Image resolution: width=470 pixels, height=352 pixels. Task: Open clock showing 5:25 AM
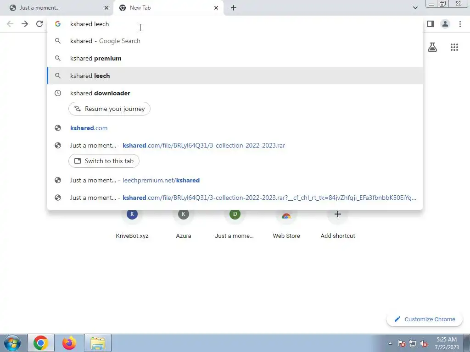click(x=447, y=343)
